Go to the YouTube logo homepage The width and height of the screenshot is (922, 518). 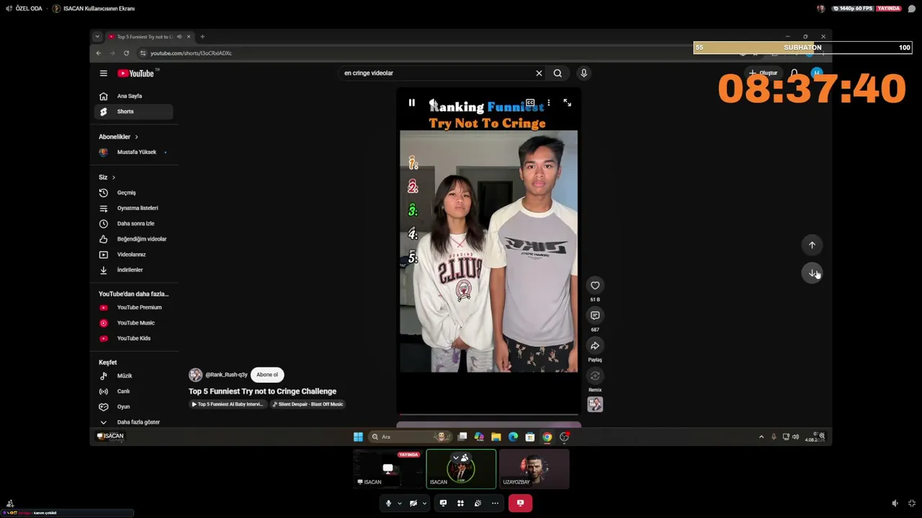(137, 73)
